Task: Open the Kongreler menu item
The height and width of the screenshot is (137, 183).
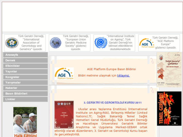Action: 25,77
